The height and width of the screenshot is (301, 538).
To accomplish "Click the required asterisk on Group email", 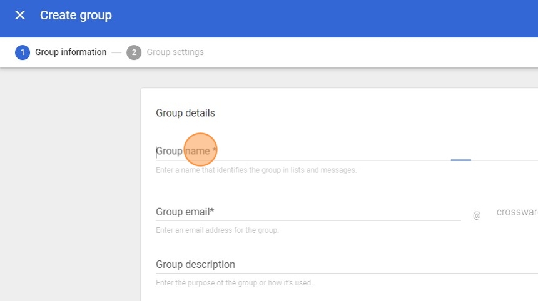I will (213, 212).
